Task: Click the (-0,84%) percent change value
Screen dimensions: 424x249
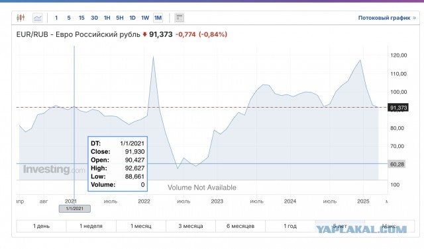Action: (213, 34)
